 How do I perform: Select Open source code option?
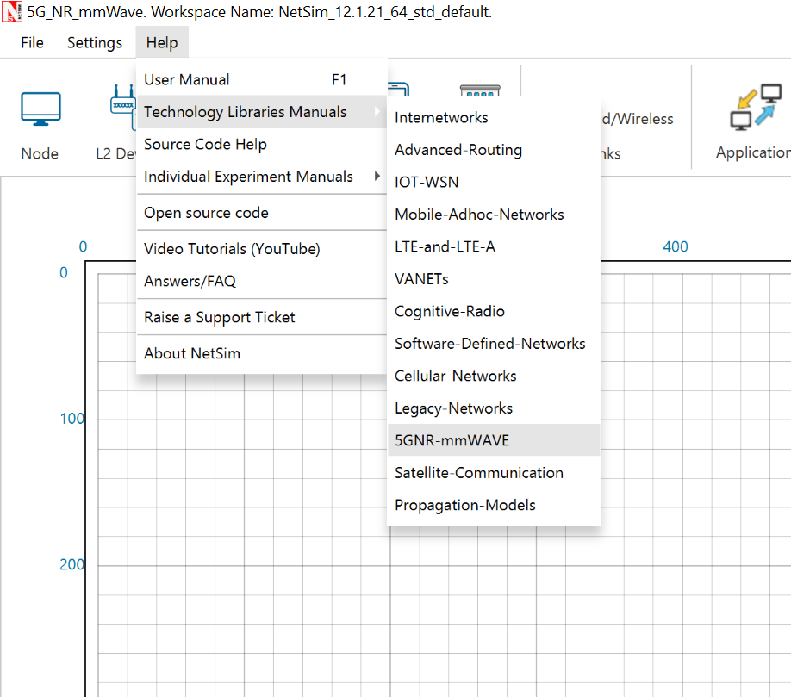point(261,213)
